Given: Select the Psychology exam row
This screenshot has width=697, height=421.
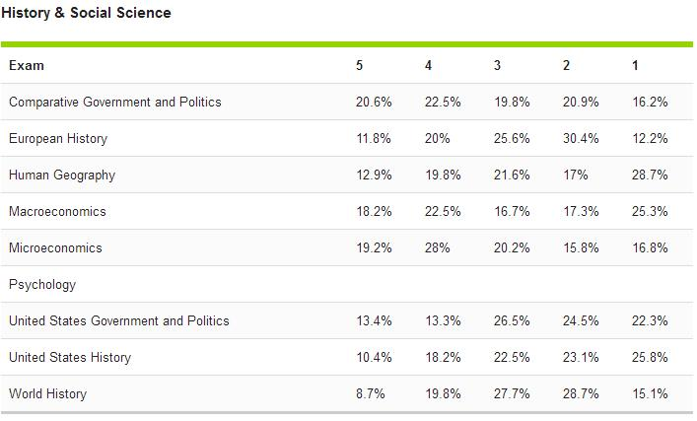Looking at the screenshot, I should 42,285.
